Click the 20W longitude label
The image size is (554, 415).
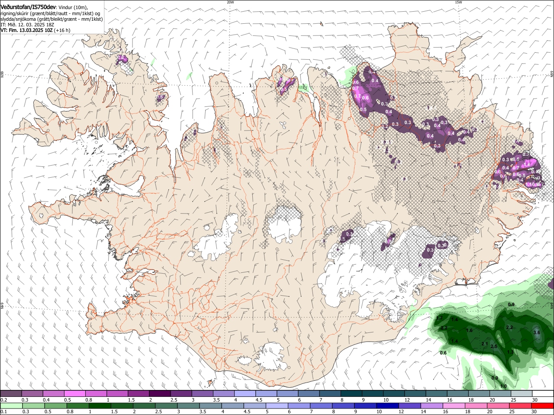pyautogui.click(x=231, y=2)
